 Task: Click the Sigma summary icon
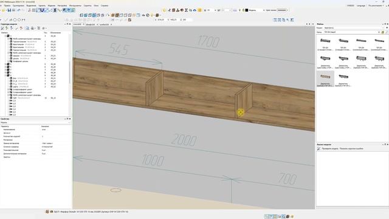click(x=187, y=10)
